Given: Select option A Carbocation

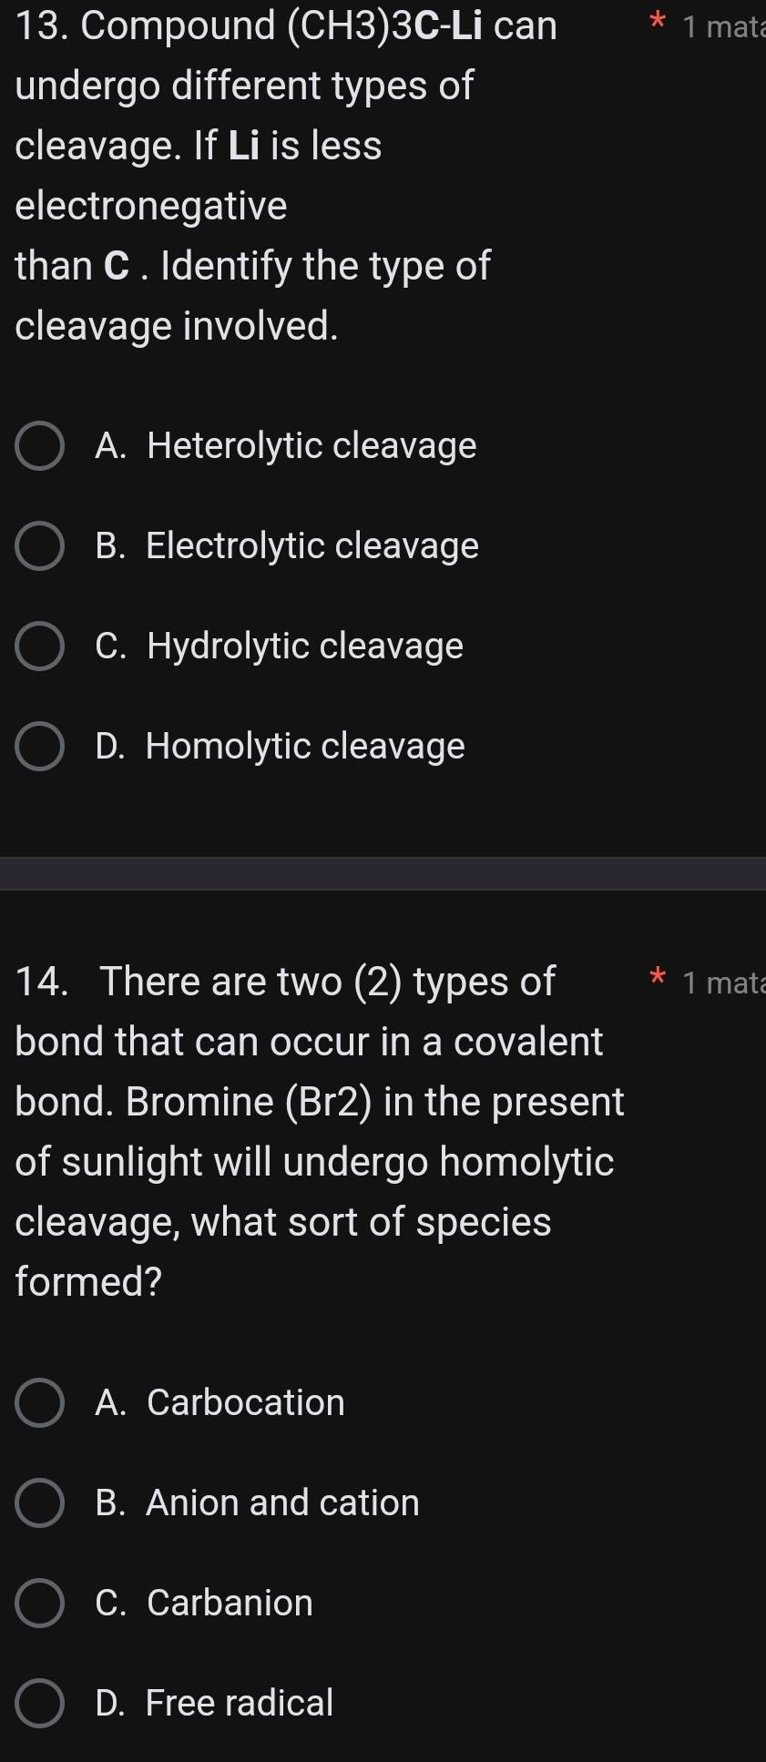Looking at the screenshot, I should [x=219, y=1403].
